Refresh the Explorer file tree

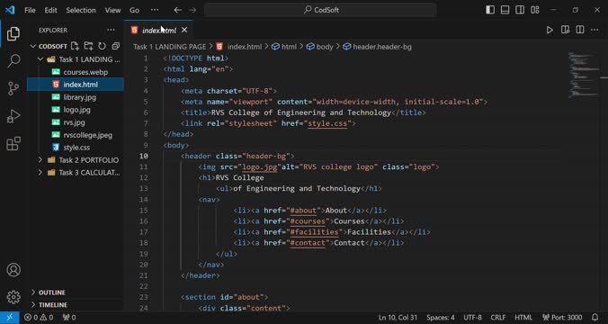pyautogui.click(x=102, y=46)
